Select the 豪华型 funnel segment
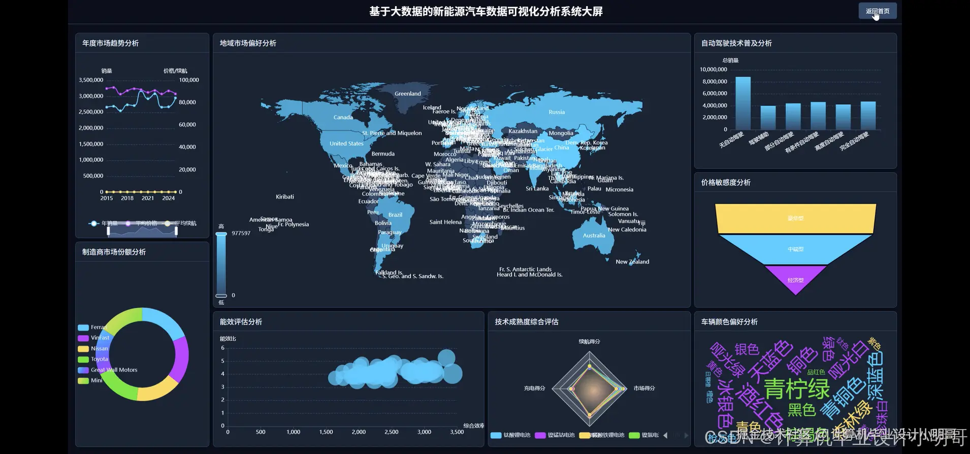This screenshot has height=454, width=970. coord(795,218)
